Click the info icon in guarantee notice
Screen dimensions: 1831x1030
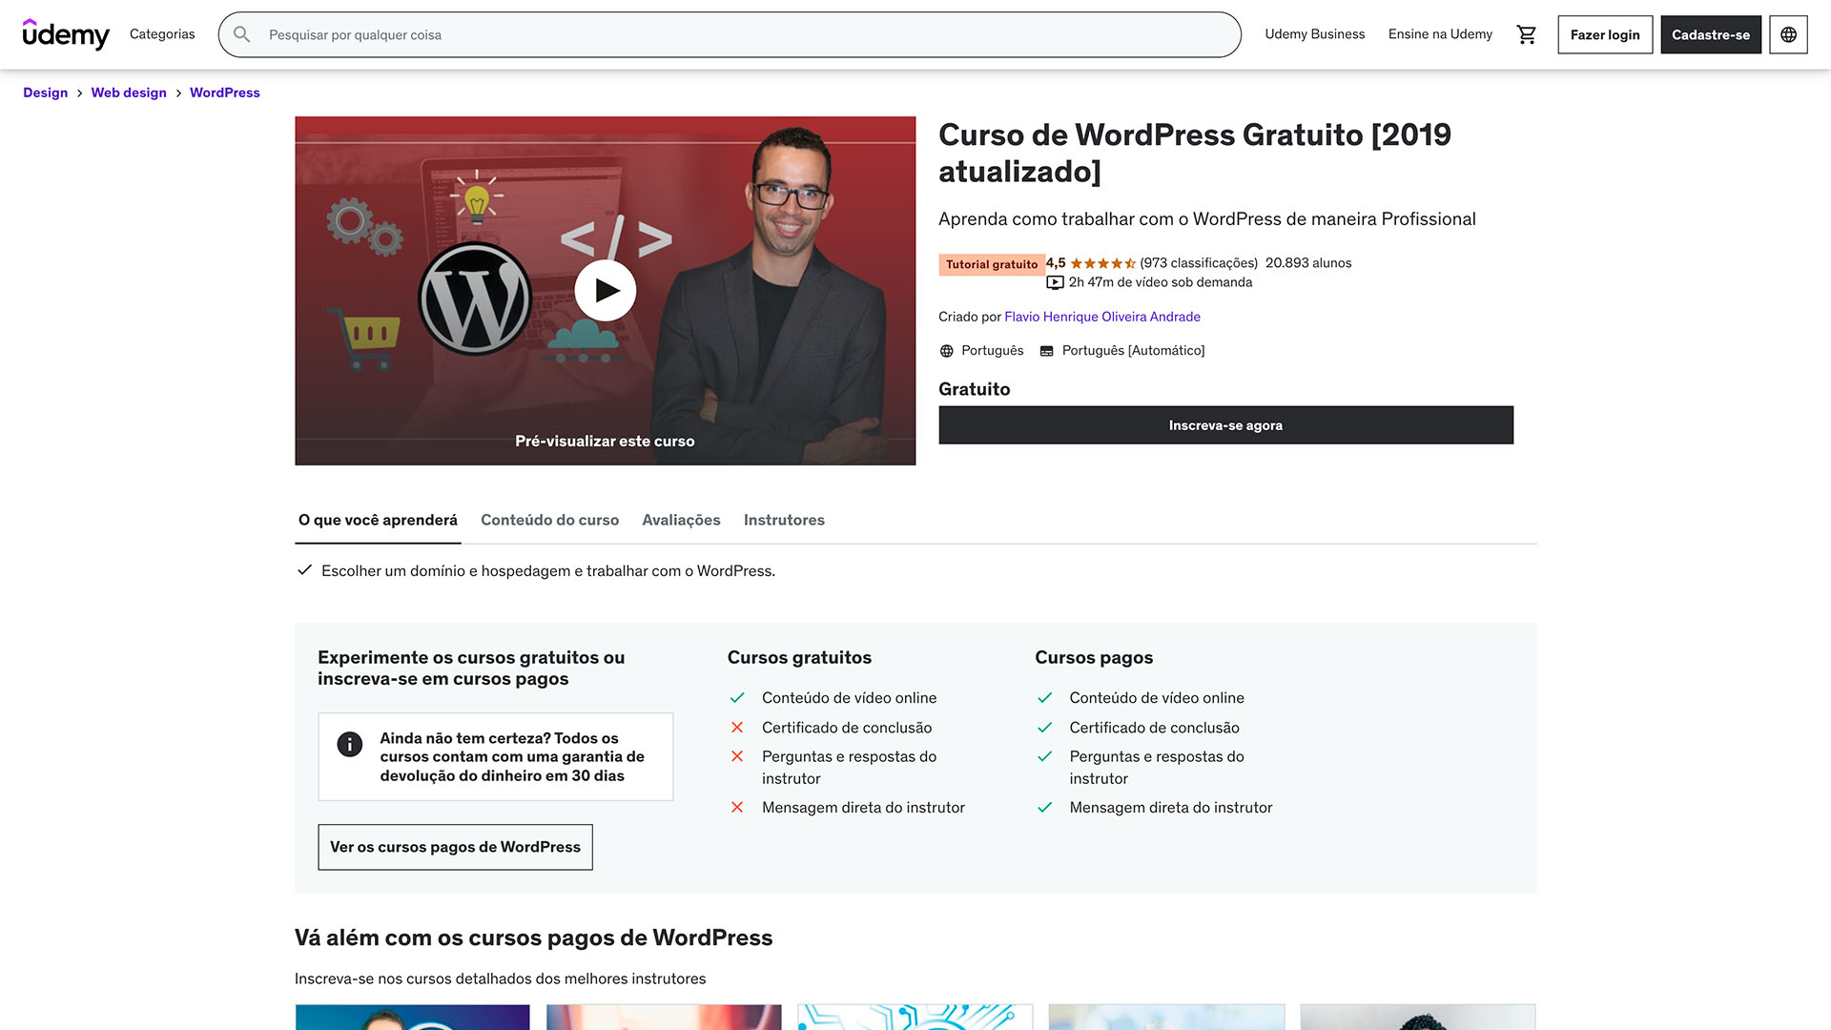pos(350,744)
